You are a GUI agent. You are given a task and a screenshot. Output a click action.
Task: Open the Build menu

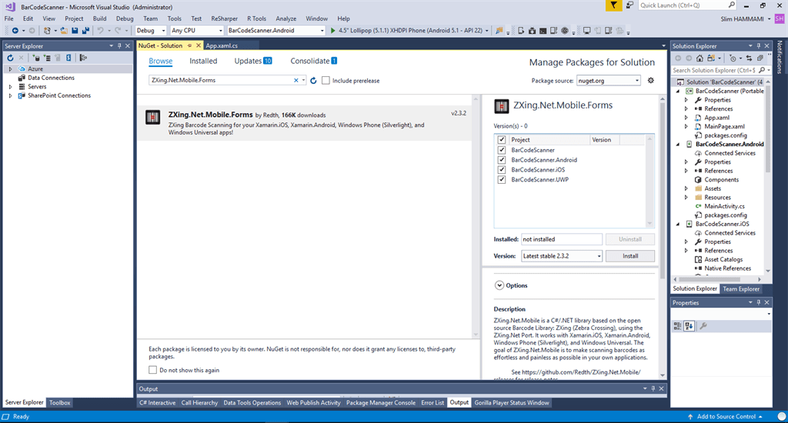pos(99,18)
